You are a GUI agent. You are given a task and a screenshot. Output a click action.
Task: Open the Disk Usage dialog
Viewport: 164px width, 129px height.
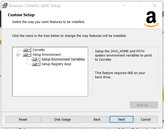(x=63, y=119)
